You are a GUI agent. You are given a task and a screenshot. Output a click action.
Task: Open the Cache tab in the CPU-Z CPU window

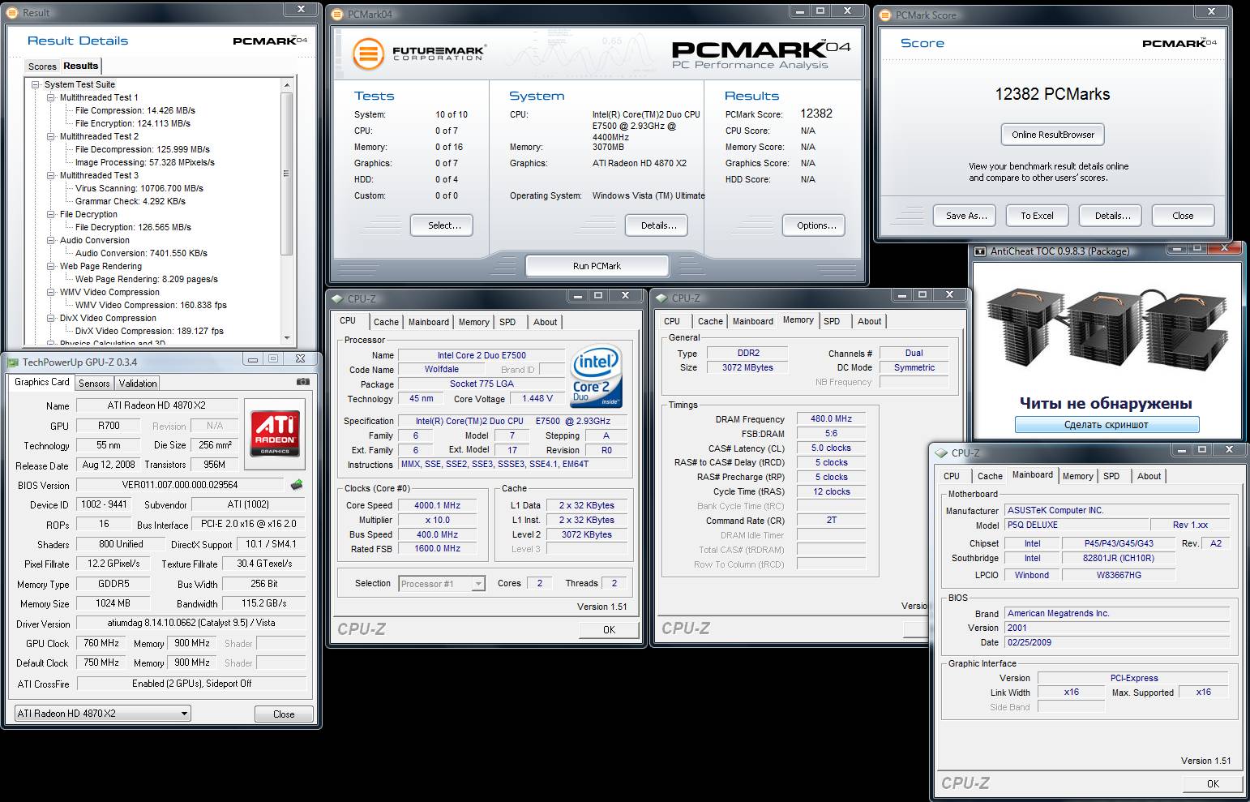(x=386, y=322)
